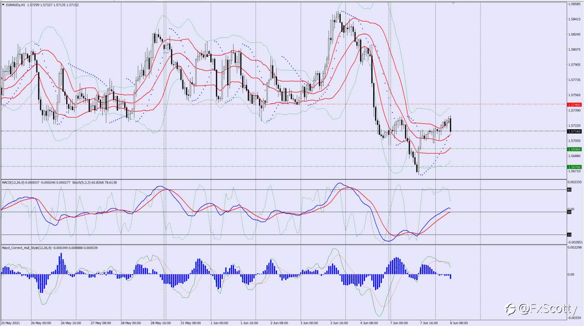Click the 4 Jun 08:00 time label
The image size is (584, 326).
click(x=370, y=323)
